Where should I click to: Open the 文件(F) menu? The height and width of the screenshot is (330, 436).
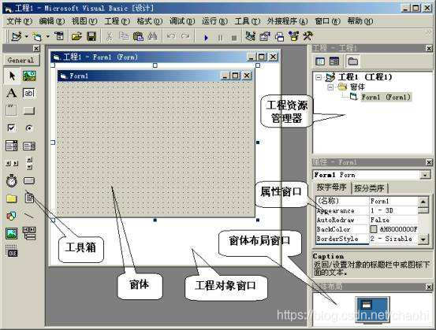[x=19, y=21]
